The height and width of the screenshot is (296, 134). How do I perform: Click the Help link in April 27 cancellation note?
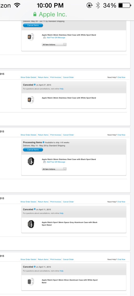coord(62,89)
